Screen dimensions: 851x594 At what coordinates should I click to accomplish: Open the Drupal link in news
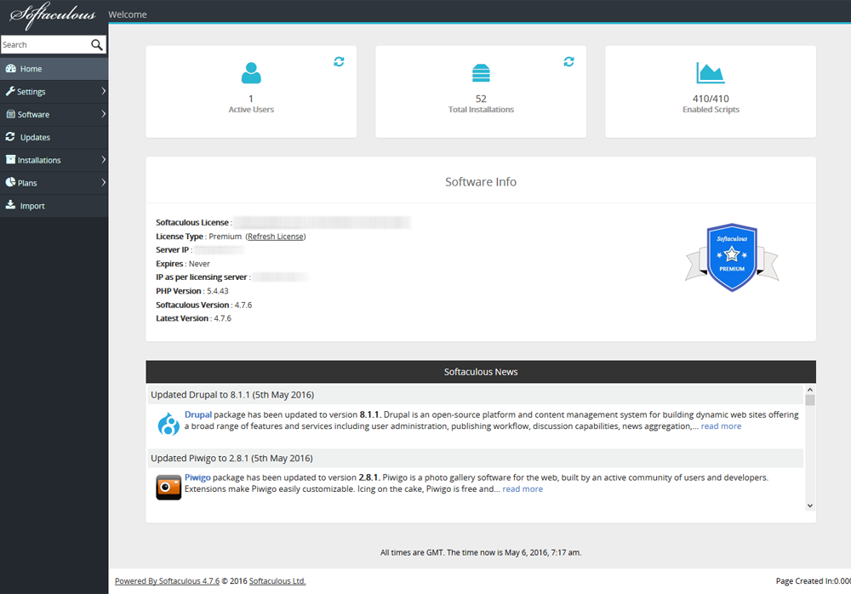tap(197, 414)
